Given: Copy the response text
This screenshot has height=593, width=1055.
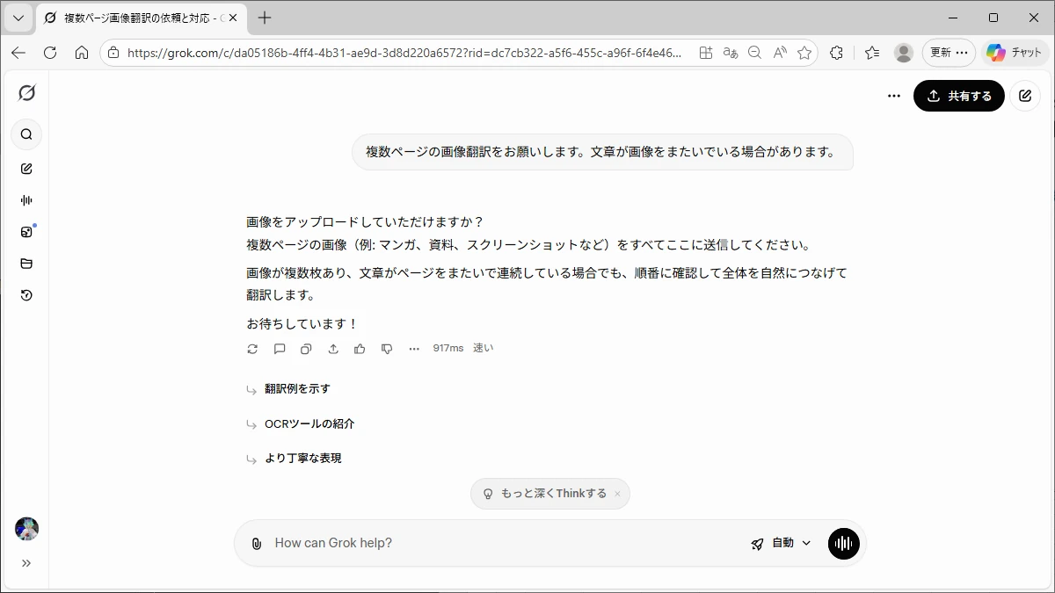Looking at the screenshot, I should (306, 349).
